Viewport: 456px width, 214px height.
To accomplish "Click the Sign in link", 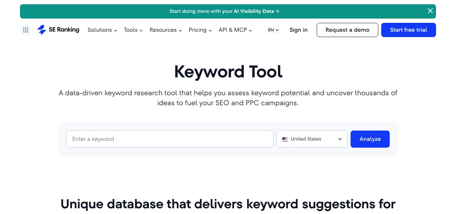I will (x=299, y=30).
